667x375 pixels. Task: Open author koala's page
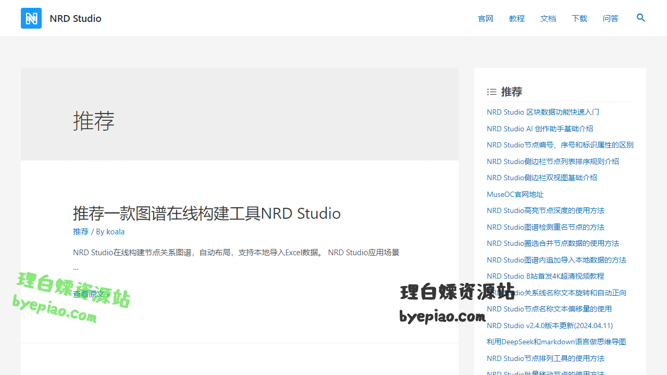pyautogui.click(x=115, y=231)
